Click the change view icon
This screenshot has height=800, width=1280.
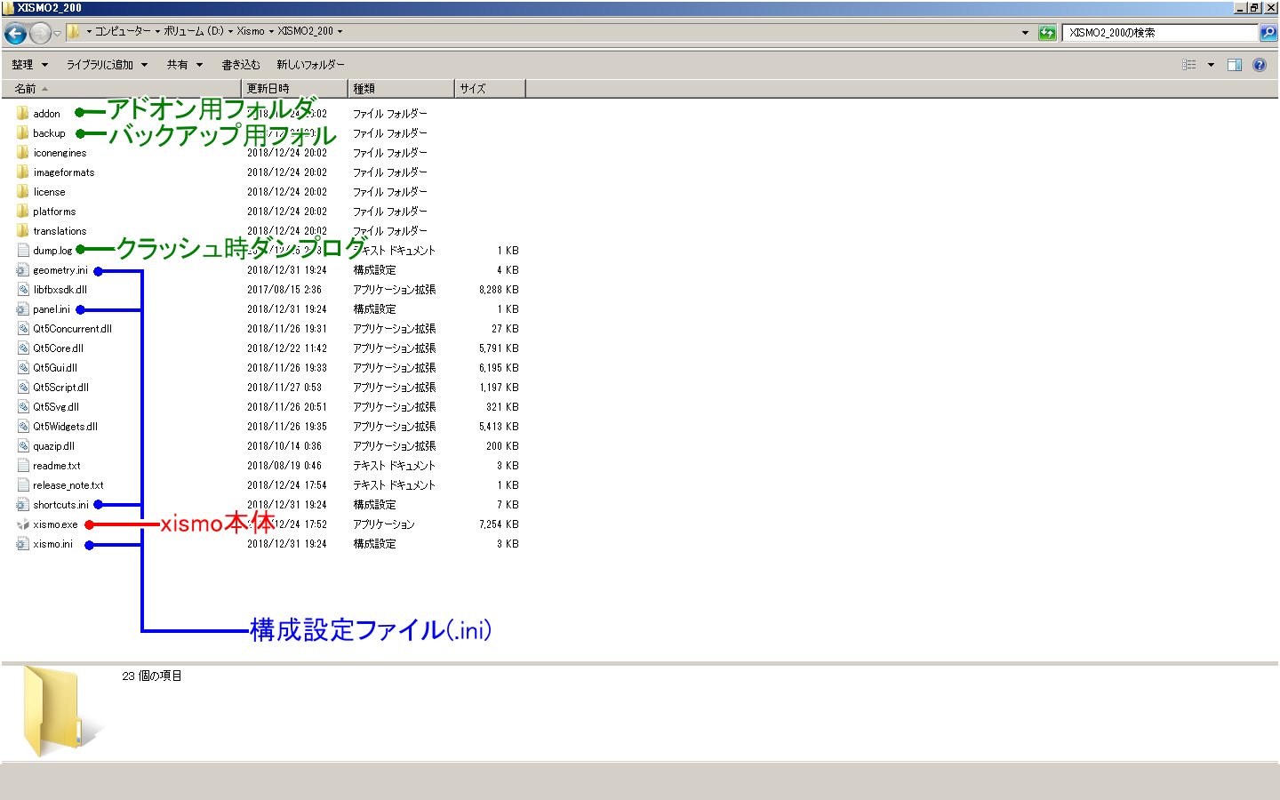coord(1189,65)
